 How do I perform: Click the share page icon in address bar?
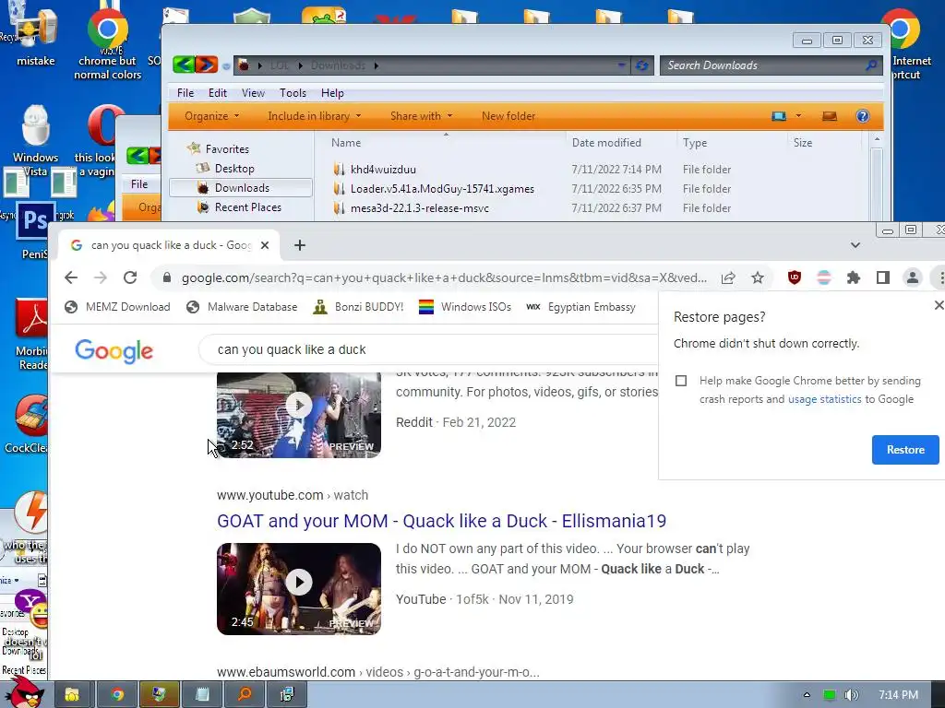pos(728,277)
